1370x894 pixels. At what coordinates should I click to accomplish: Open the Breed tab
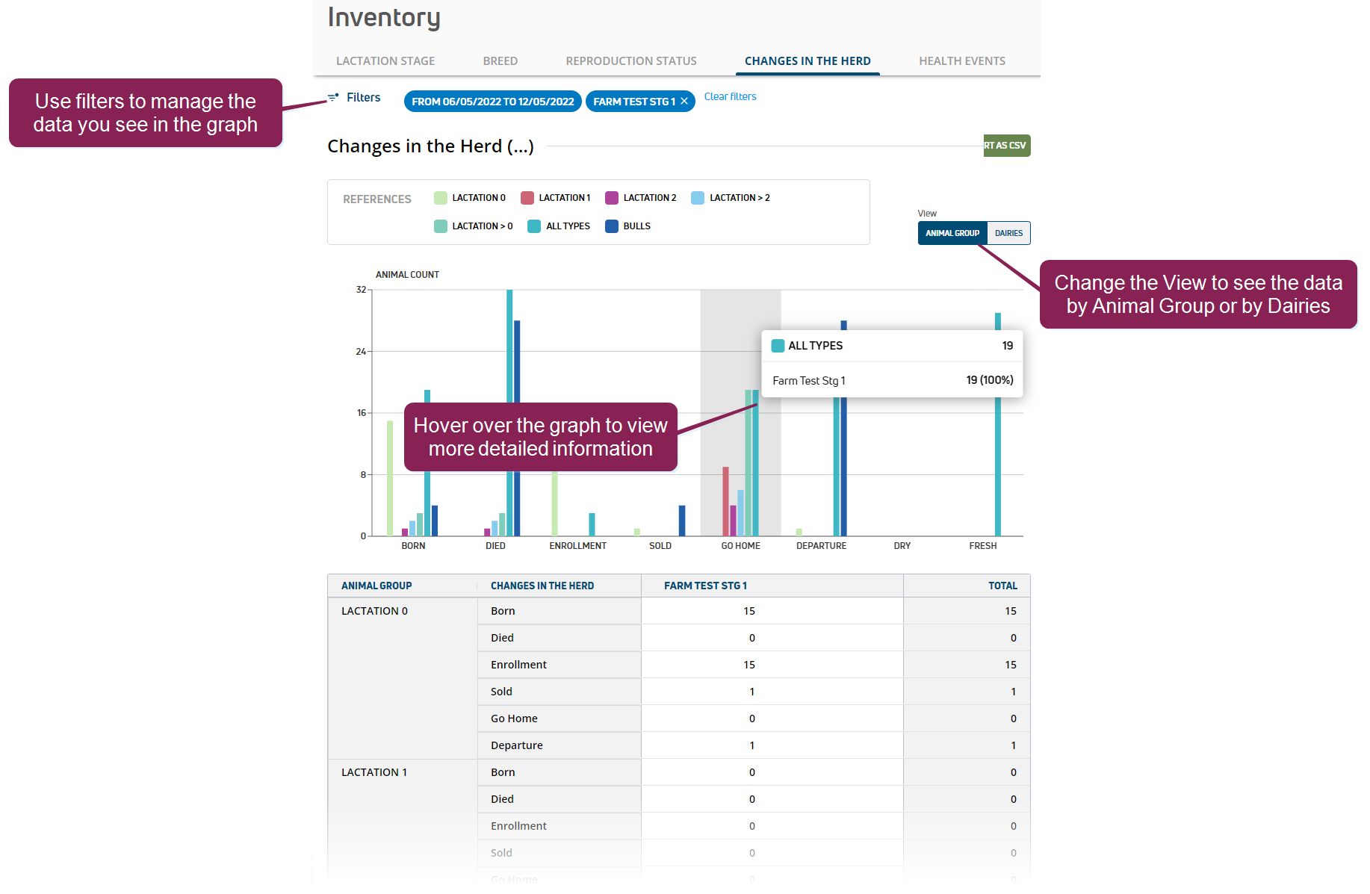point(500,61)
